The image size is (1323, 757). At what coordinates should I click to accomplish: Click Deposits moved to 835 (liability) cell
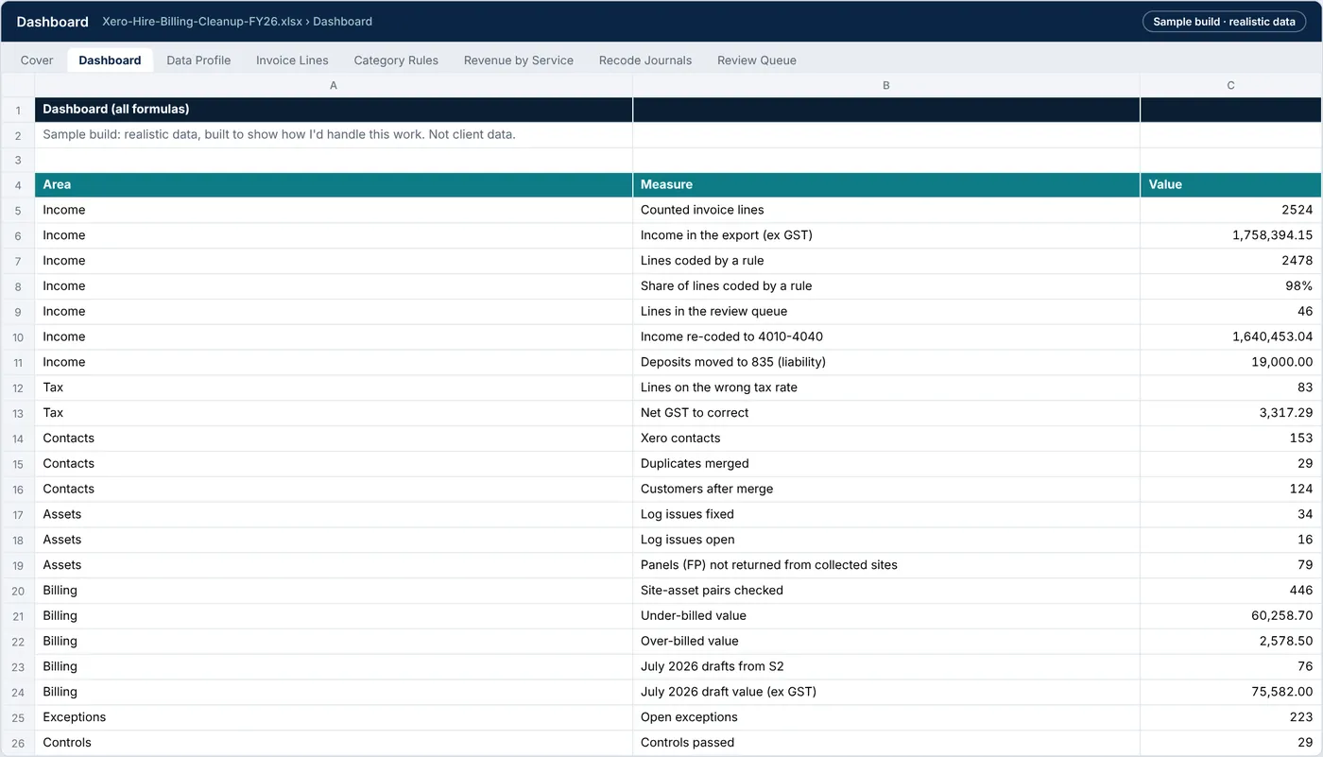click(x=886, y=362)
